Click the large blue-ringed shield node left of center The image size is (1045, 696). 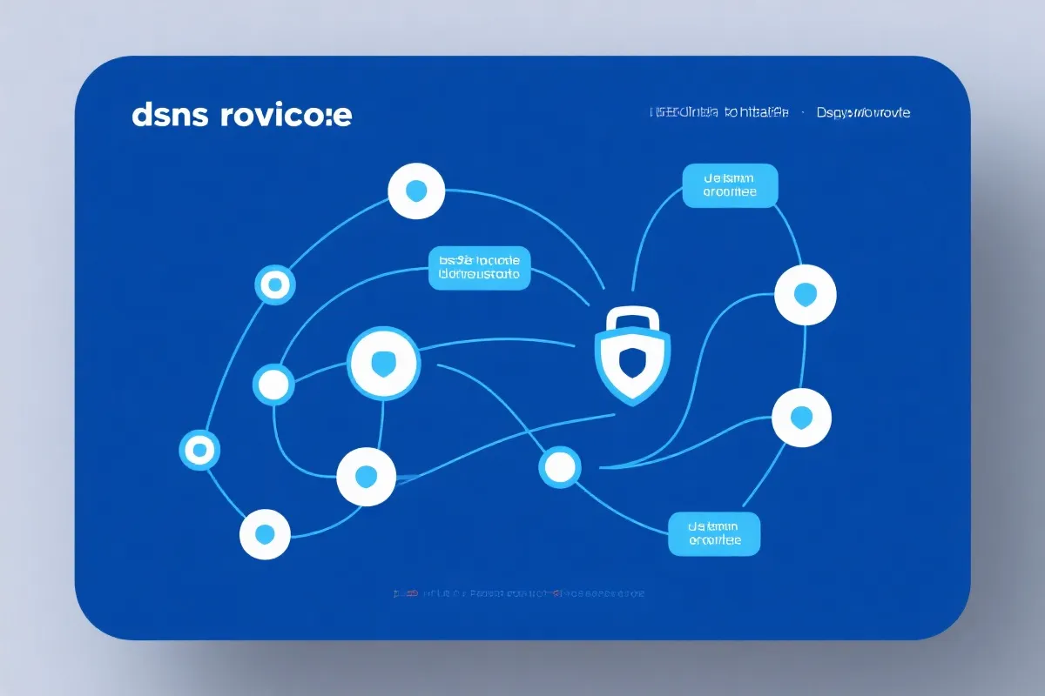pyautogui.click(x=383, y=363)
